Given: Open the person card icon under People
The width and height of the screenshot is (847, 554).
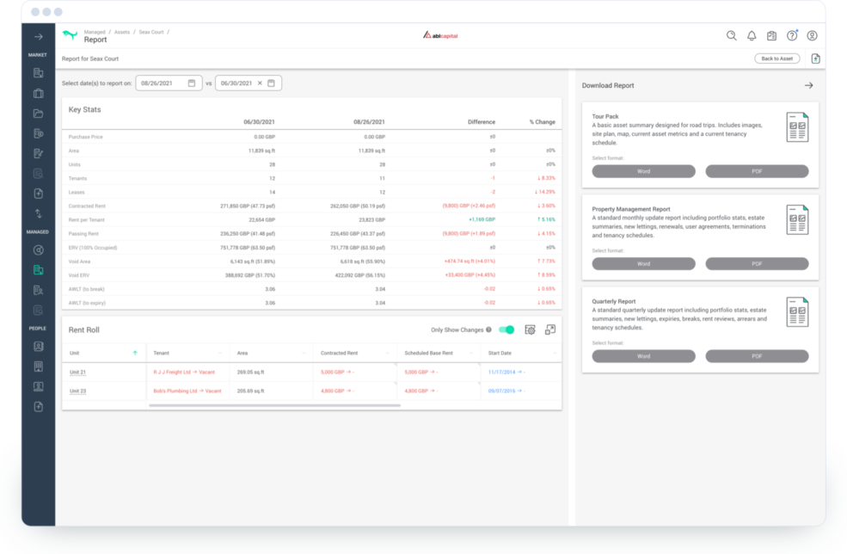Looking at the screenshot, I should click(x=39, y=386).
